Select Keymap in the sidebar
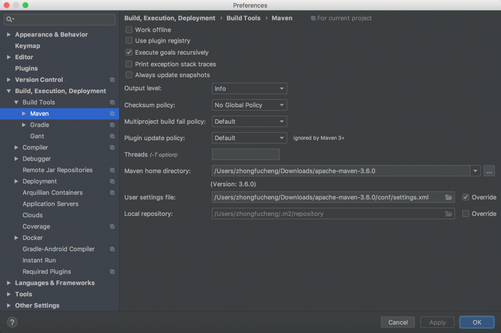Viewport: 501px width, 333px height. pos(28,46)
